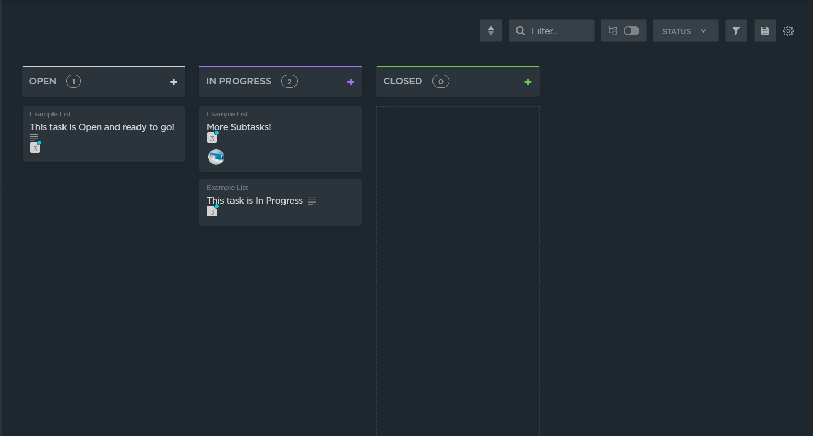
Task: Add a task to IN PROGRESS column
Action: coord(351,82)
